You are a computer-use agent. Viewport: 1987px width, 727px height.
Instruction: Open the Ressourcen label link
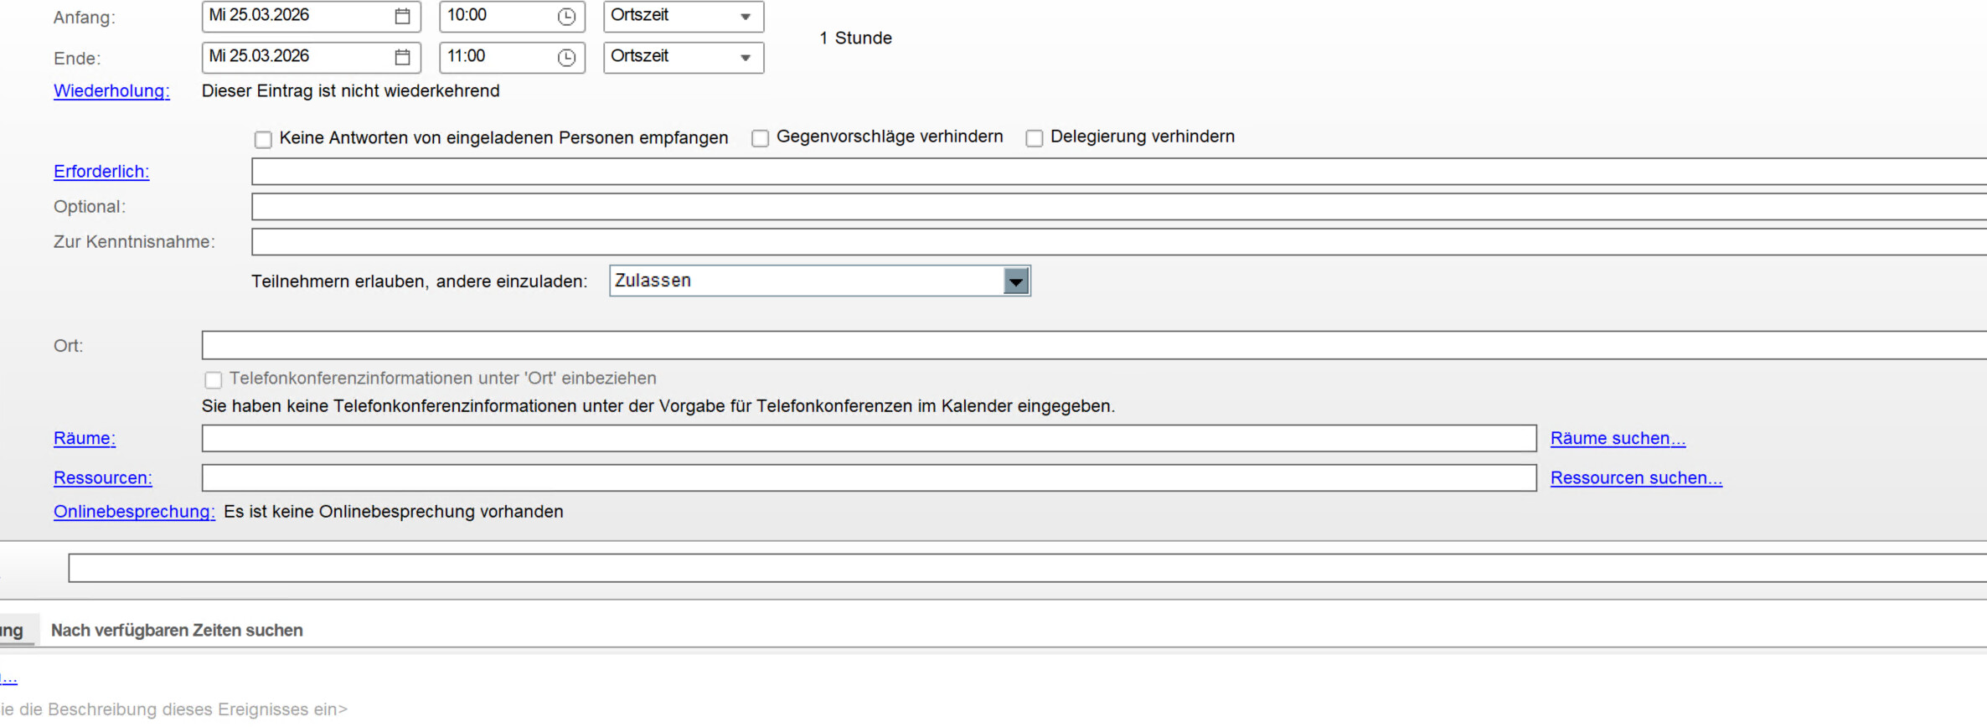[x=103, y=478]
